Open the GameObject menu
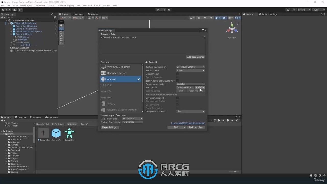Viewport: 327px width, 184px height. [26, 5]
